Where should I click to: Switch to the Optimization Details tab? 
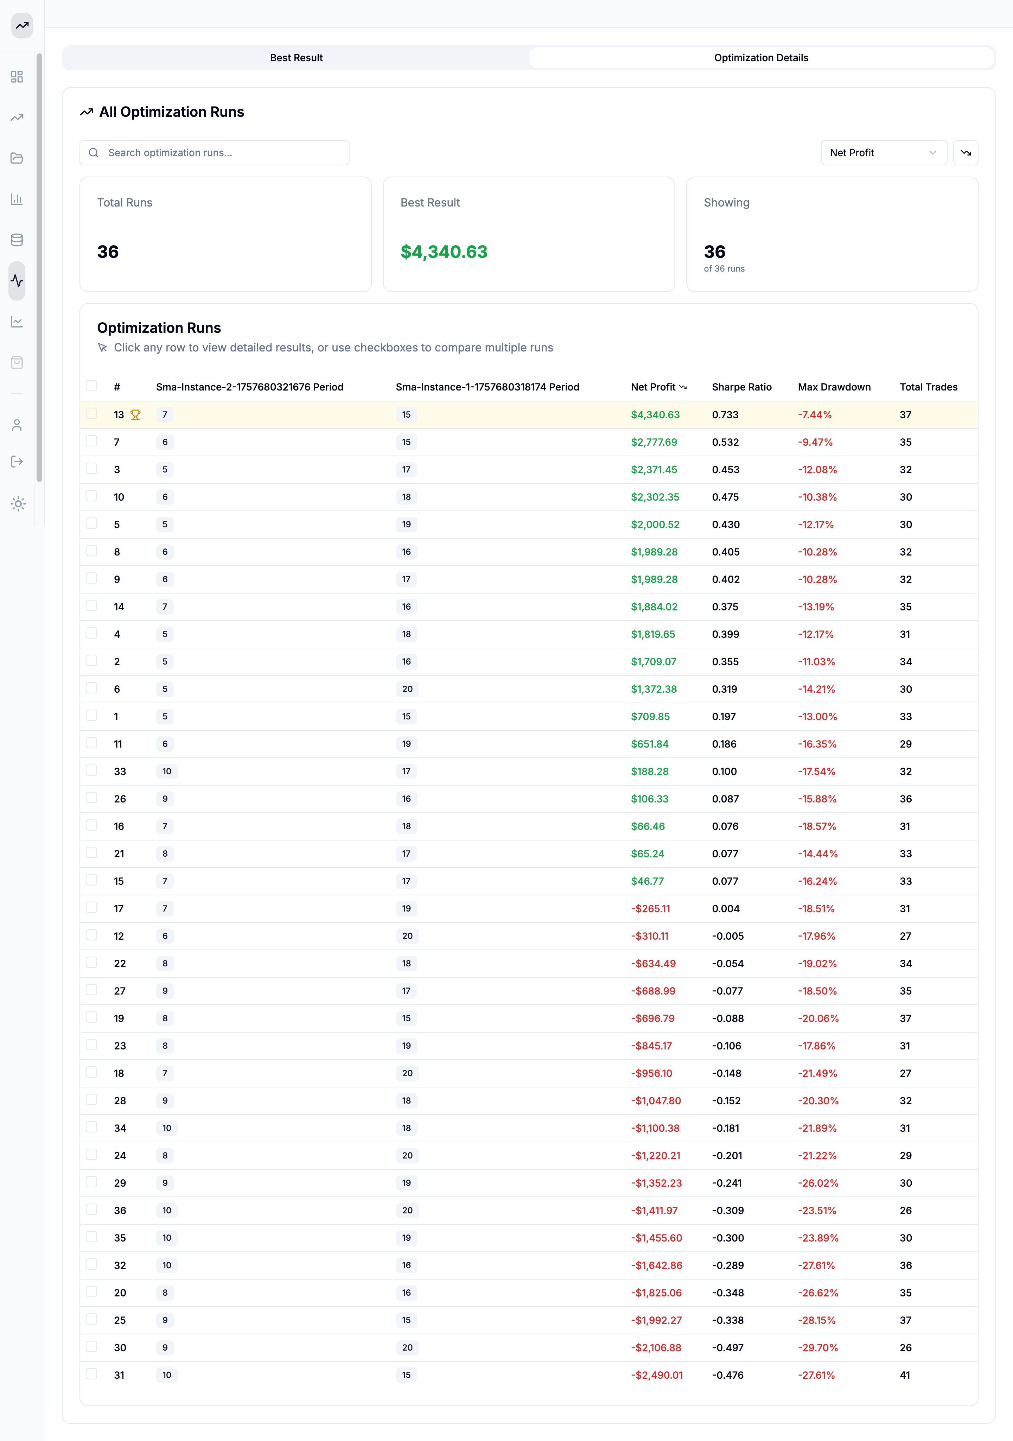click(x=761, y=58)
